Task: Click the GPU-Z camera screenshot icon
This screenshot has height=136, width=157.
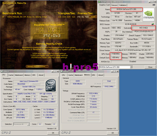Action: coord(154,5)
